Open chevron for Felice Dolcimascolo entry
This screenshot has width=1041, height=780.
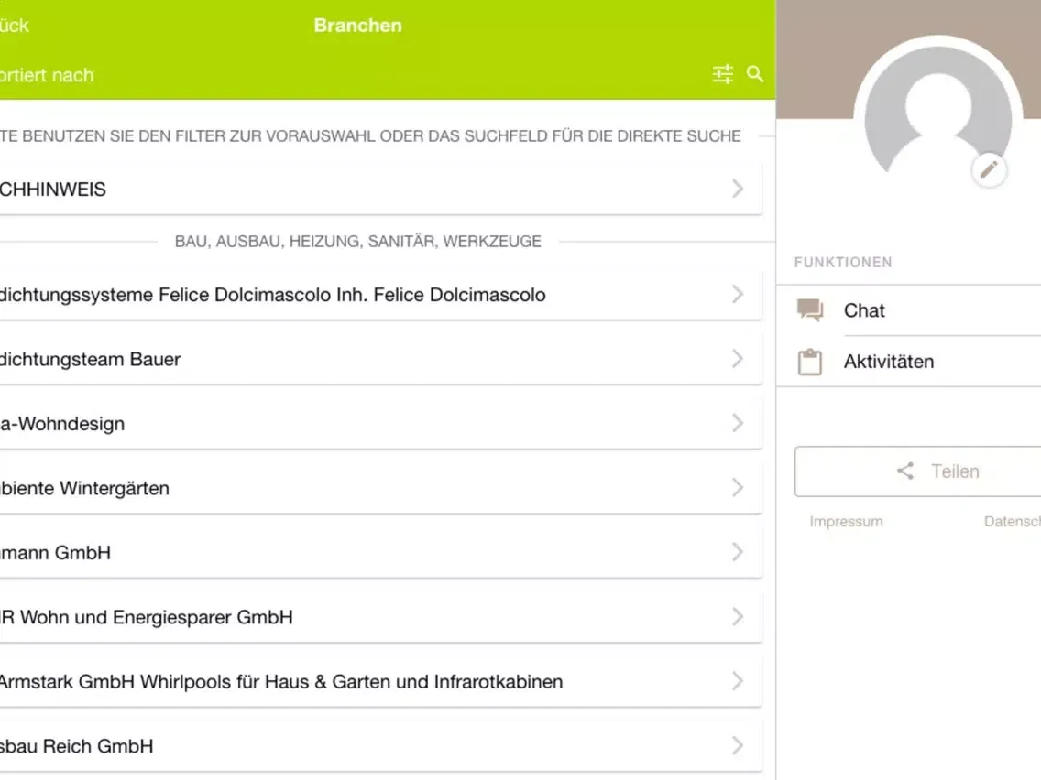click(x=738, y=294)
